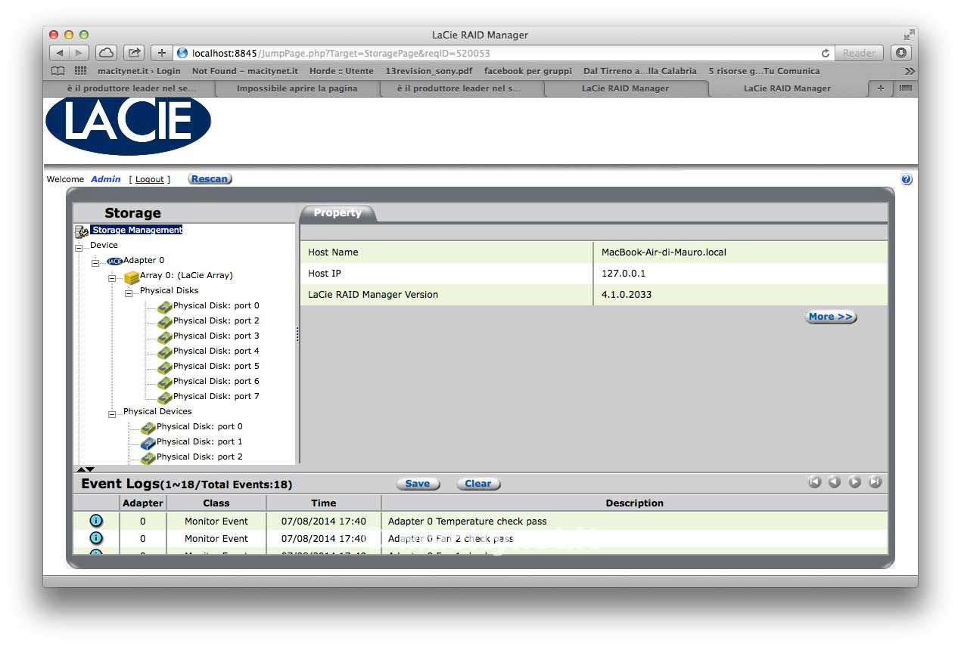This screenshot has height=647, width=961.
Task: Click the Array 0 yellow array icon
Action: (132, 277)
